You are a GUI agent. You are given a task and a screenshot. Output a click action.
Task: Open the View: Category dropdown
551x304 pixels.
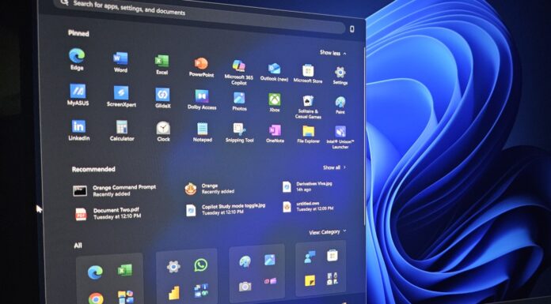tap(328, 232)
